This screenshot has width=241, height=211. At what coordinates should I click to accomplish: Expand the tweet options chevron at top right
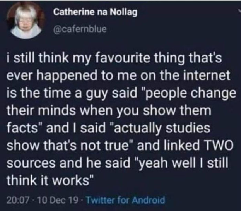pyautogui.click(x=240, y=10)
